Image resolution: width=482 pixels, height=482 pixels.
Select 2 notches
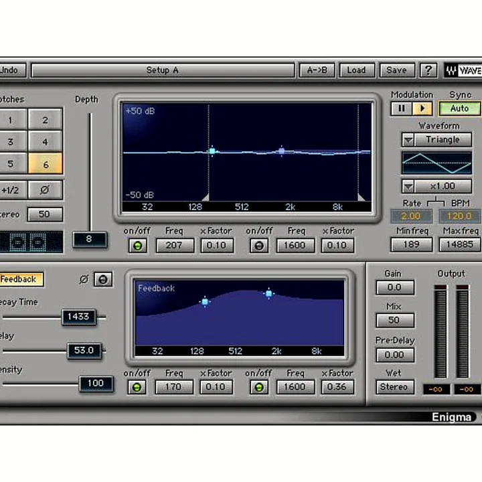point(46,120)
